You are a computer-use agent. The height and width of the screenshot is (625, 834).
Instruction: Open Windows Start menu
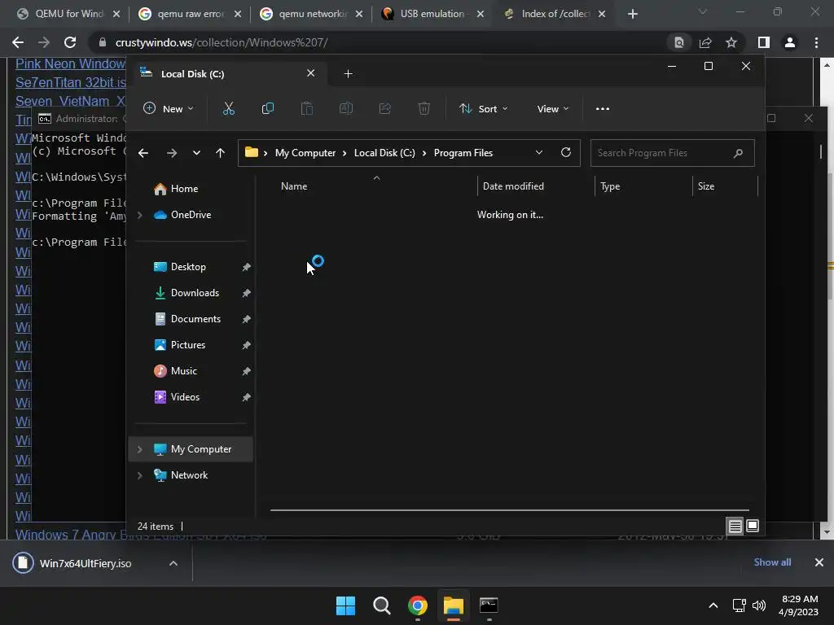(345, 605)
